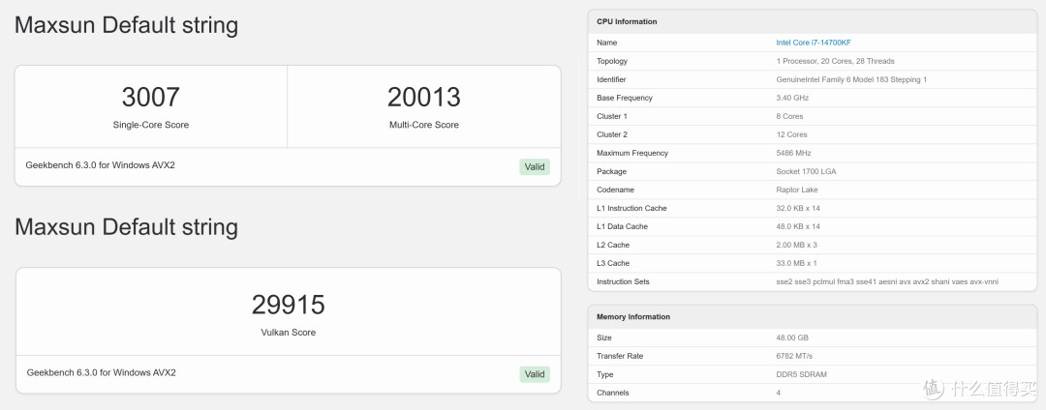Click the Transfer Rate row label
The width and height of the screenshot is (1046, 410).
pyautogui.click(x=620, y=356)
